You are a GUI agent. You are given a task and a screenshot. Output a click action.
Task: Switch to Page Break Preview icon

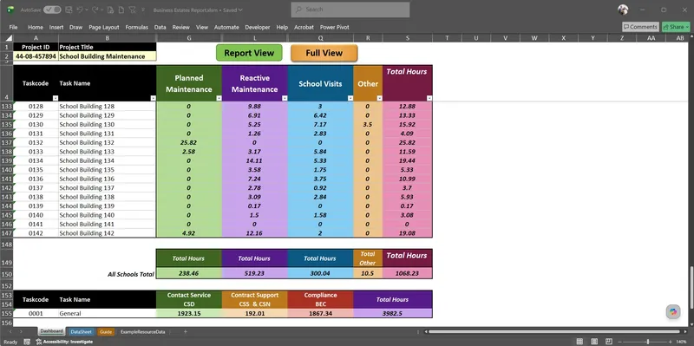(609, 342)
